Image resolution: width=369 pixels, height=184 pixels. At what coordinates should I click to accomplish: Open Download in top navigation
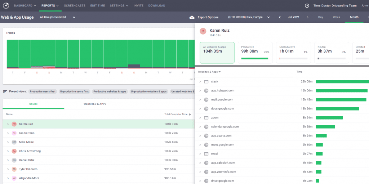pos(157,6)
